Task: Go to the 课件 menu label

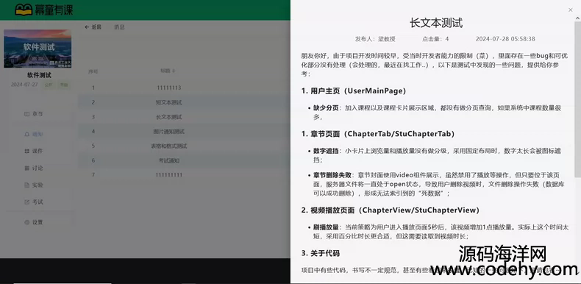Action: (x=38, y=152)
